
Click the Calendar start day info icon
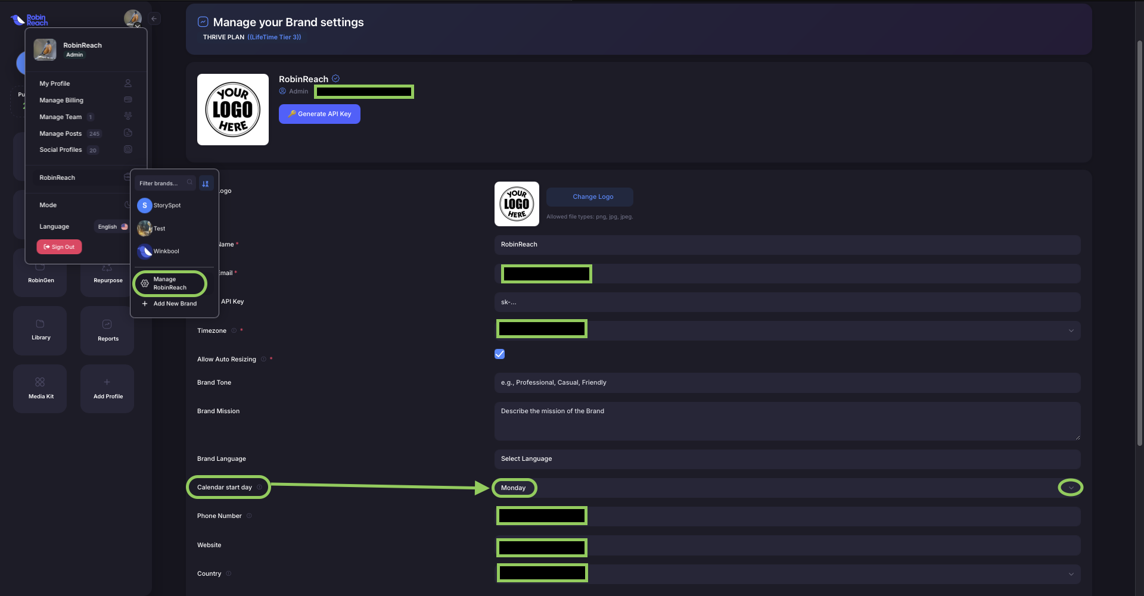click(259, 487)
